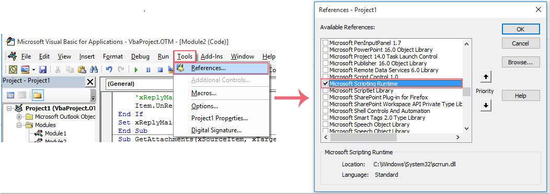Image resolution: width=550 pixels, height=194 pixels.
Task: Click the Modules folder icon
Action: coord(29,125)
